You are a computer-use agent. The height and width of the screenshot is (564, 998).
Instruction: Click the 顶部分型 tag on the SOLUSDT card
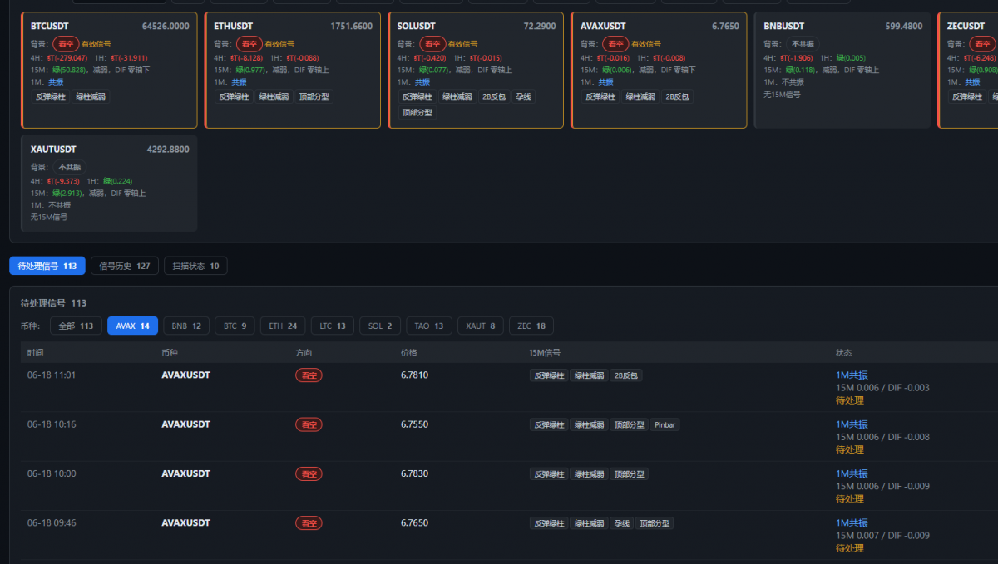click(x=417, y=112)
